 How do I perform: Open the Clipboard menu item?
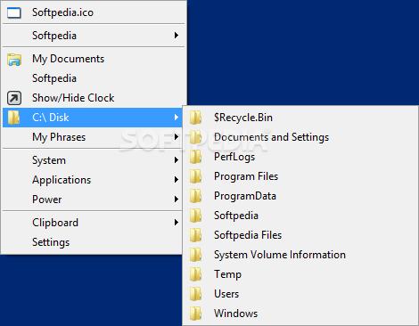[93, 223]
